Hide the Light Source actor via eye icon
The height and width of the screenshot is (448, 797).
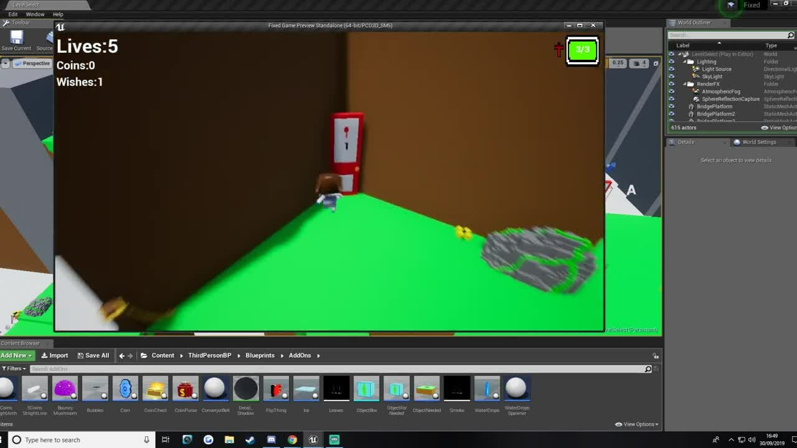[x=671, y=69]
